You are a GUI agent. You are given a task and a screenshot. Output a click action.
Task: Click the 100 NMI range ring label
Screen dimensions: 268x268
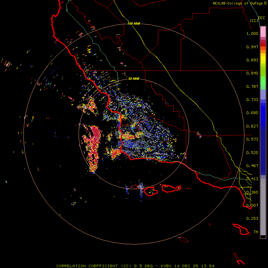(134, 24)
